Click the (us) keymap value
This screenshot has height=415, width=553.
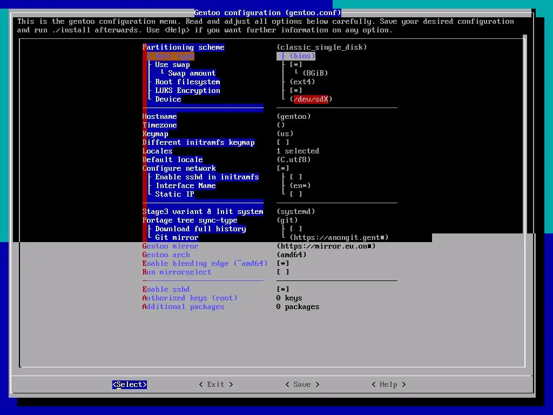(285, 134)
